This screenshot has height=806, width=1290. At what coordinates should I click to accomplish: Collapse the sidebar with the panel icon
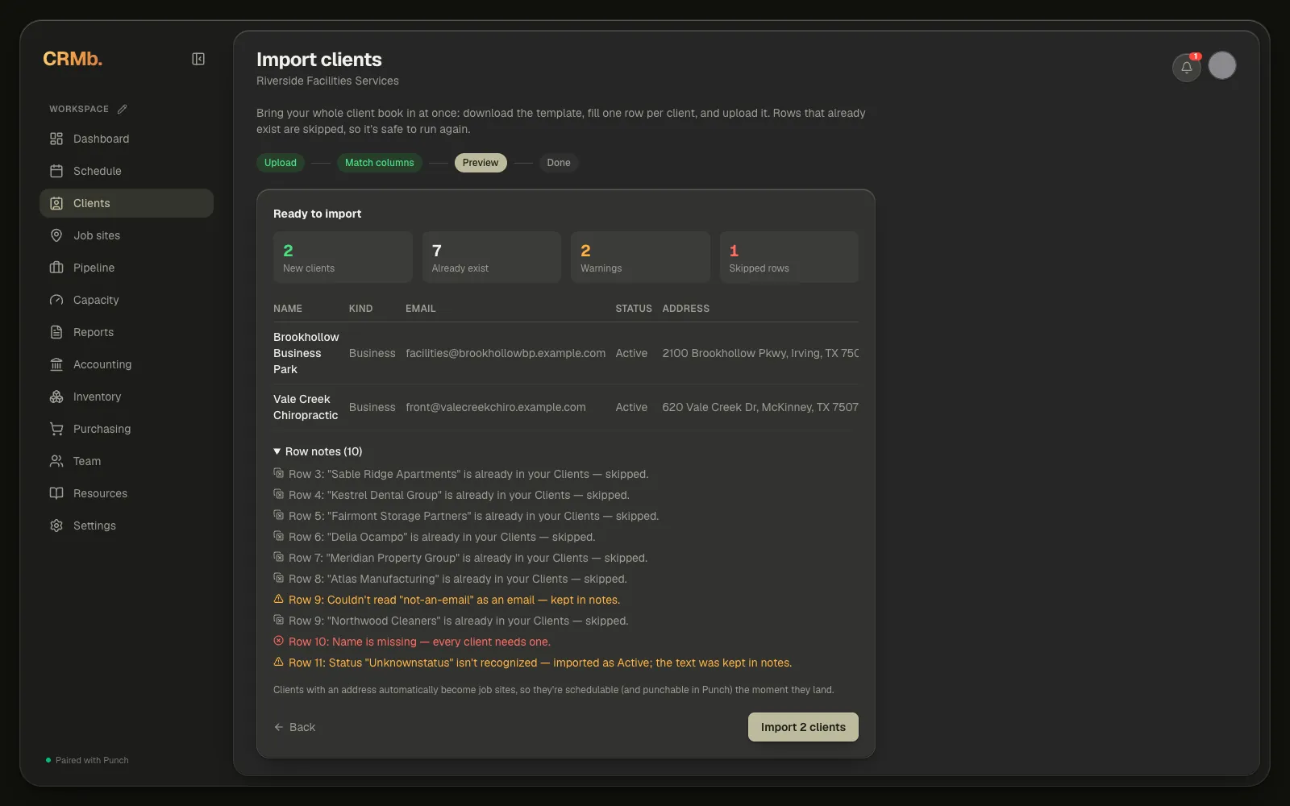click(198, 59)
